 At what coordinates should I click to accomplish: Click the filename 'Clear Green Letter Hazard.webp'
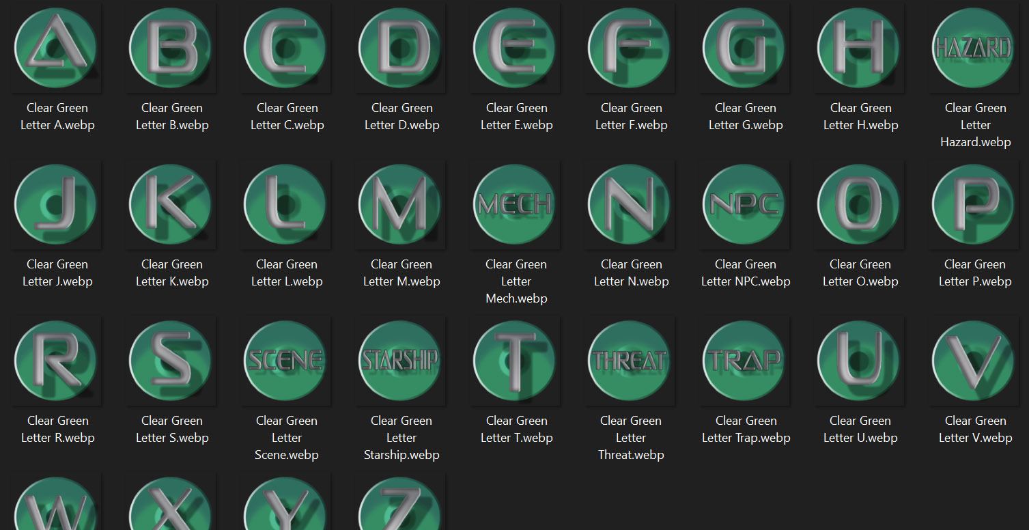(975, 125)
